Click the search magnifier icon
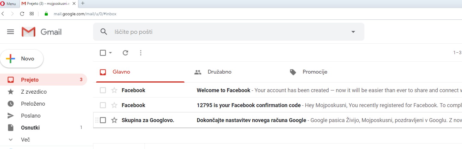Viewport: 462px width, 149px height. 104,32
